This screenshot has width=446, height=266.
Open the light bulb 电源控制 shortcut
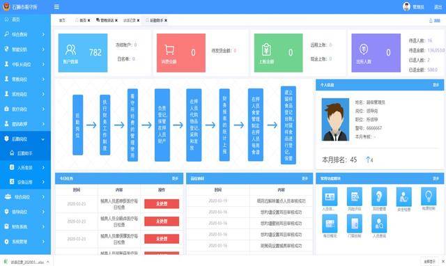click(x=429, y=196)
